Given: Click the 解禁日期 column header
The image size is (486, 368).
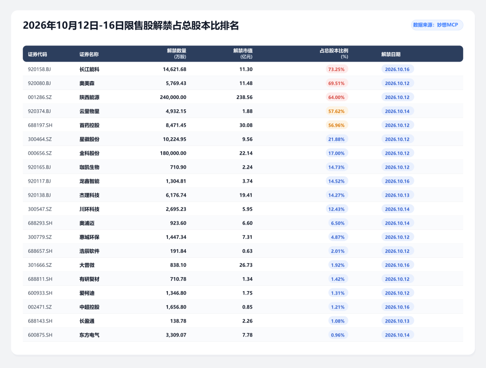Looking at the screenshot, I should [x=391, y=54].
